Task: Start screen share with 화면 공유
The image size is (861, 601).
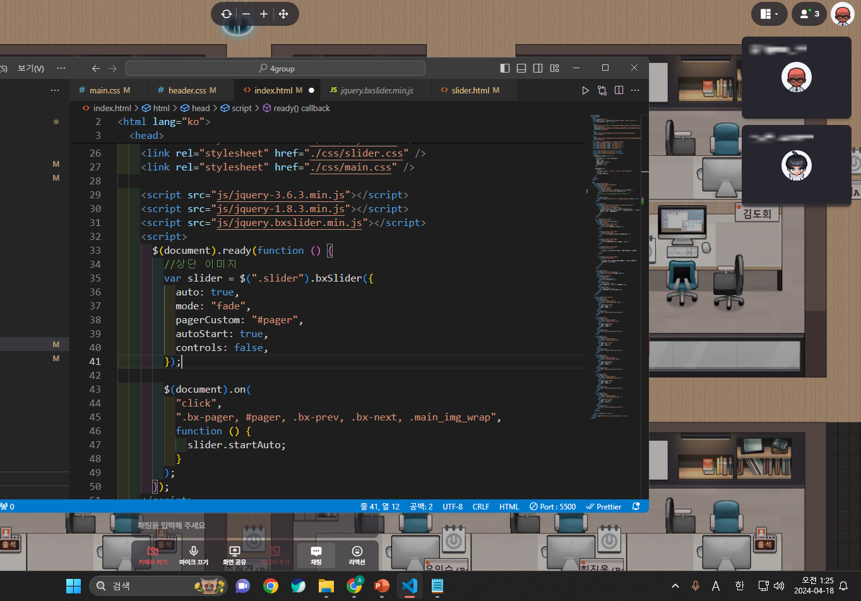Action: (x=234, y=556)
